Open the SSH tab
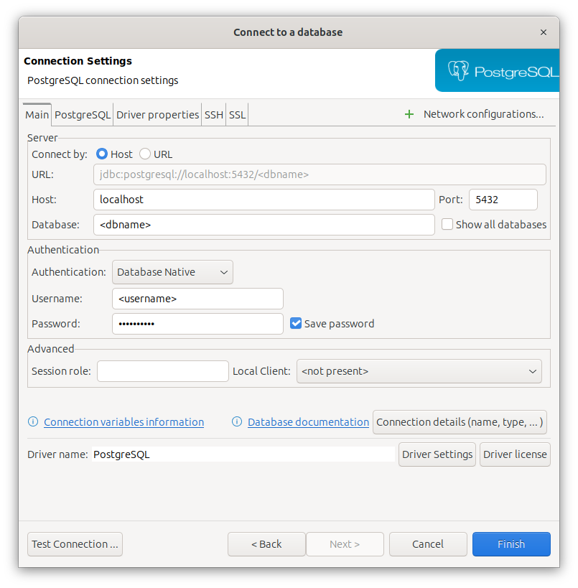Viewport: 578px width, 588px height. click(213, 114)
